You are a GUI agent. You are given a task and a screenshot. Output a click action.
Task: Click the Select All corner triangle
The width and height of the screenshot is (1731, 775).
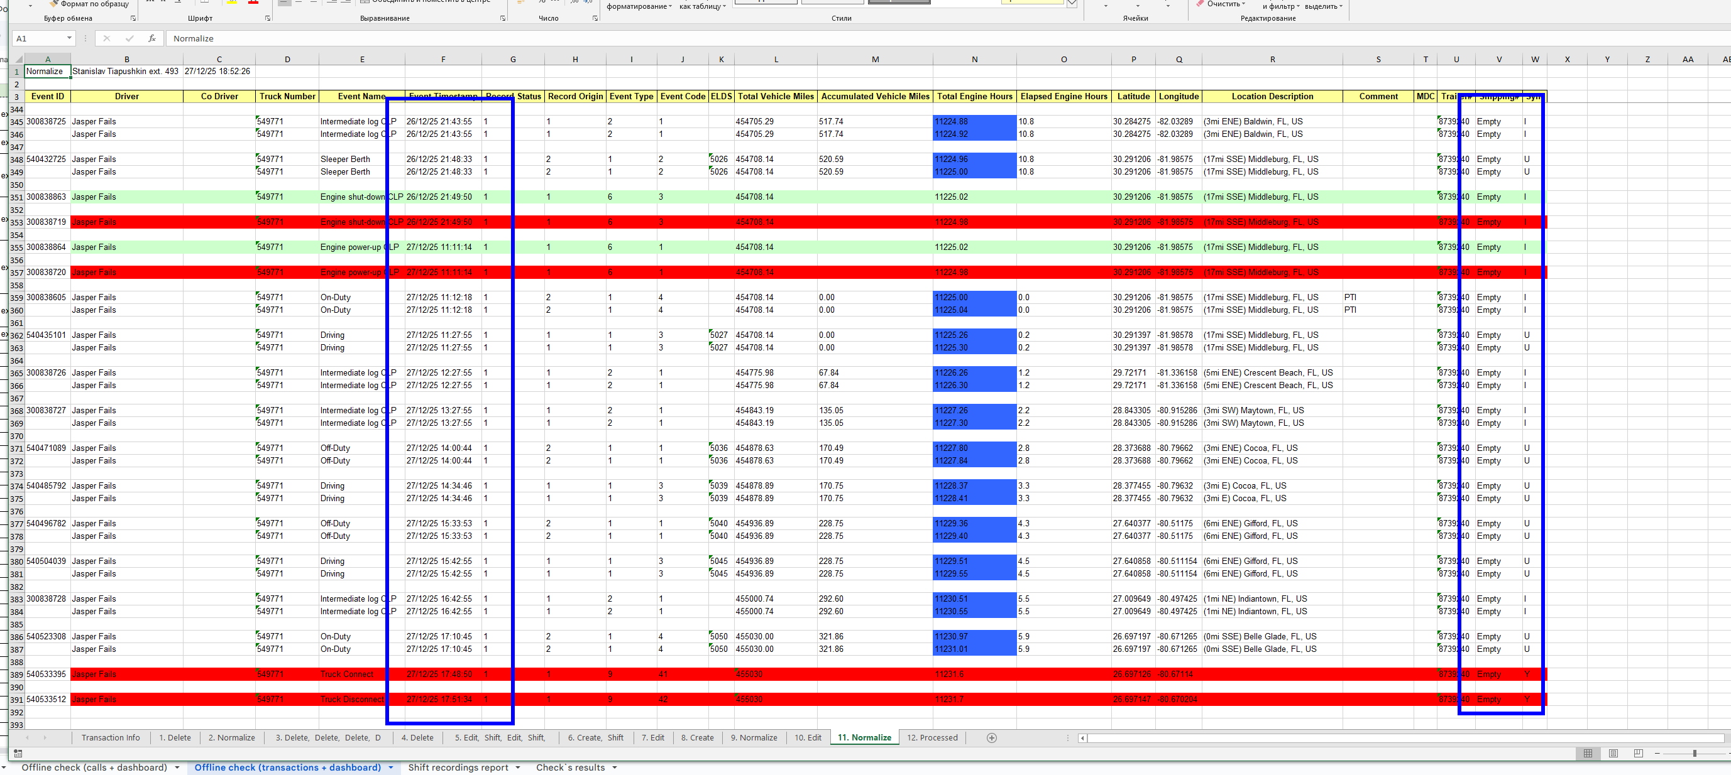(18, 59)
